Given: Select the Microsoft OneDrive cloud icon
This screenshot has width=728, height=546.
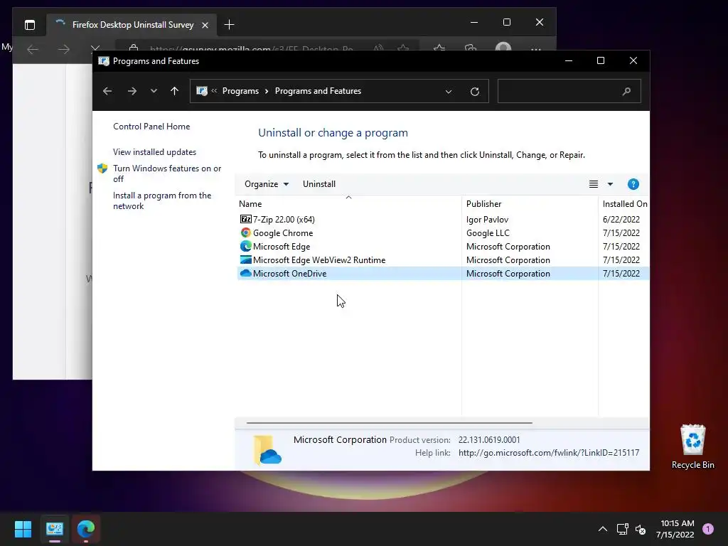Looking at the screenshot, I should pyautogui.click(x=245, y=273).
